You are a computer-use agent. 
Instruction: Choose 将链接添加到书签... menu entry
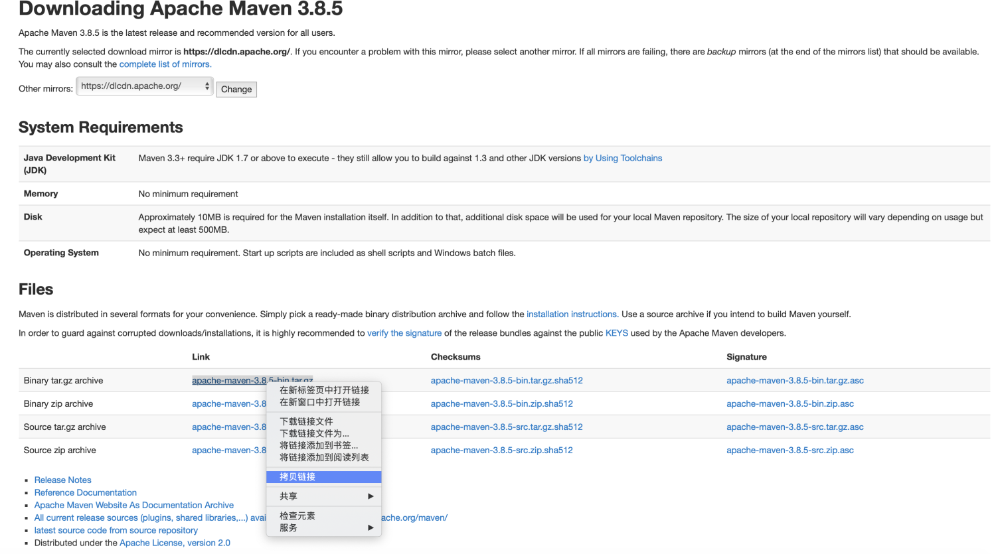[x=324, y=445]
